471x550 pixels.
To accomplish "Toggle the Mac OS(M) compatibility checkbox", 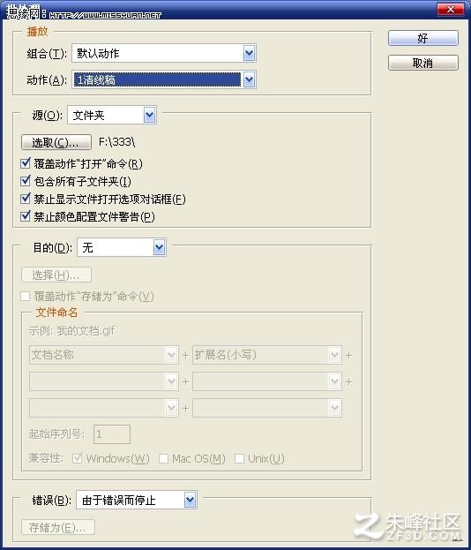I will (164, 458).
